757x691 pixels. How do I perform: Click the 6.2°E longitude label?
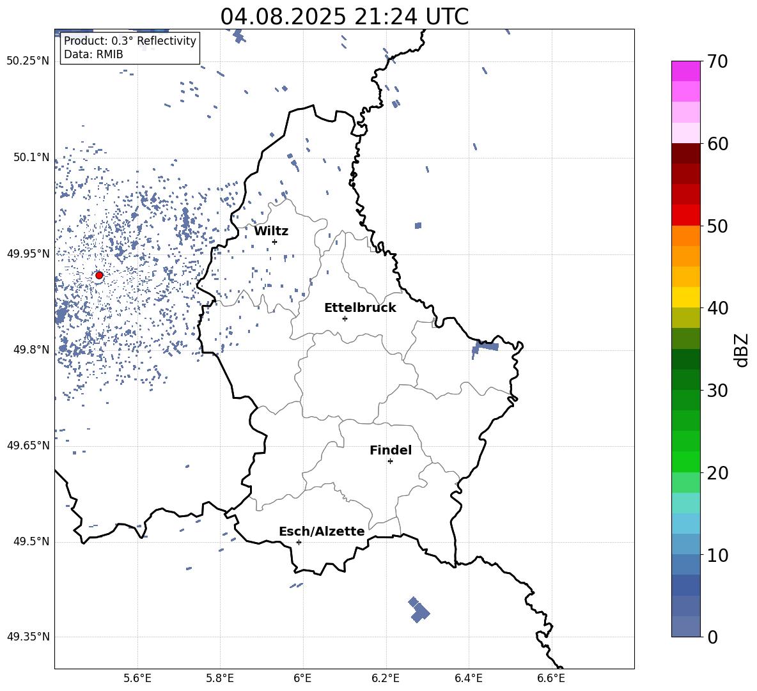[x=386, y=678]
